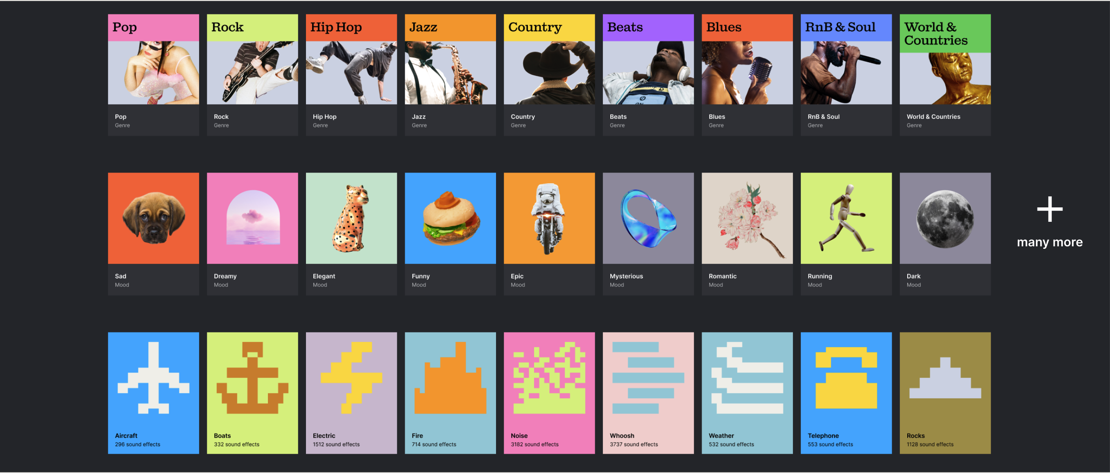Image resolution: width=1110 pixels, height=473 pixels.
Task: Open the Aircraft sound effects category
Action: [x=154, y=392]
